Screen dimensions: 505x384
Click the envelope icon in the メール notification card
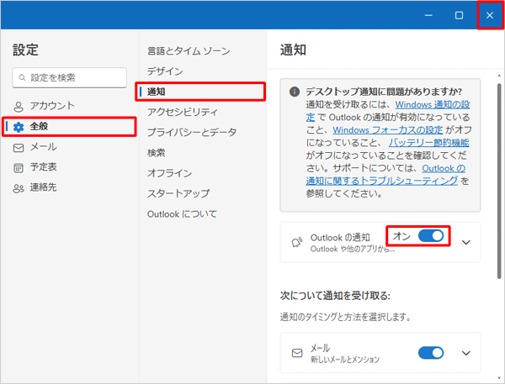(297, 353)
